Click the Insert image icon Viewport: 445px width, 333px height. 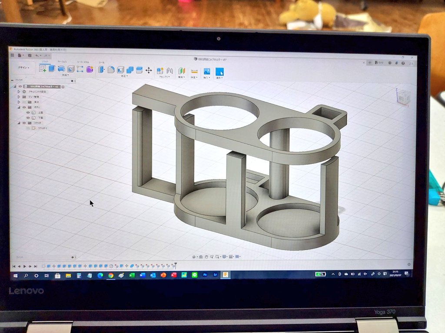coord(207,71)
